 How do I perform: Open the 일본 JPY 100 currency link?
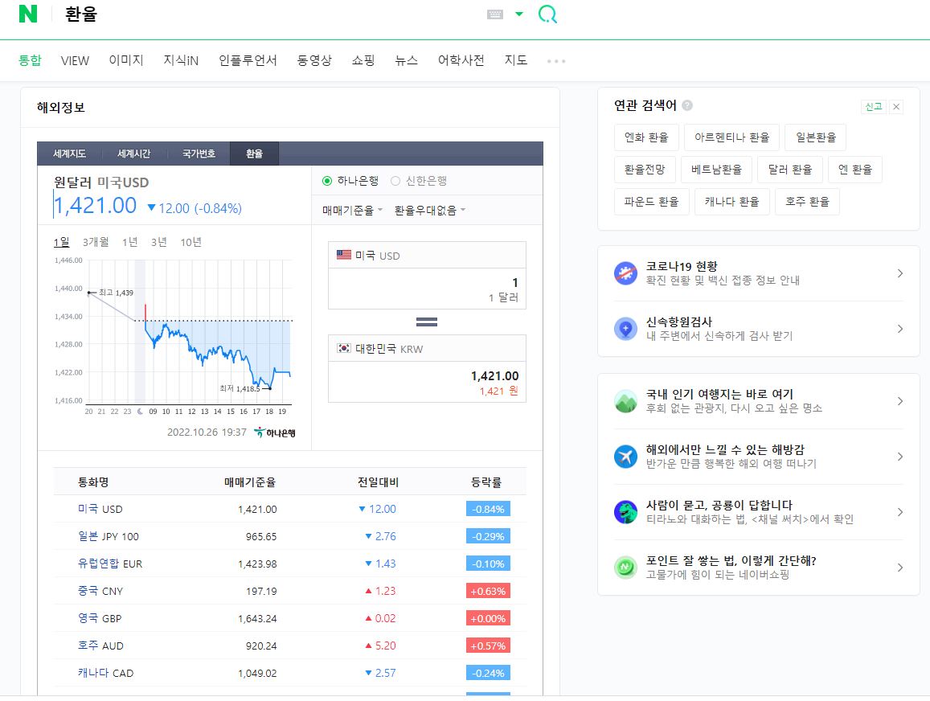tap(109, 536)
